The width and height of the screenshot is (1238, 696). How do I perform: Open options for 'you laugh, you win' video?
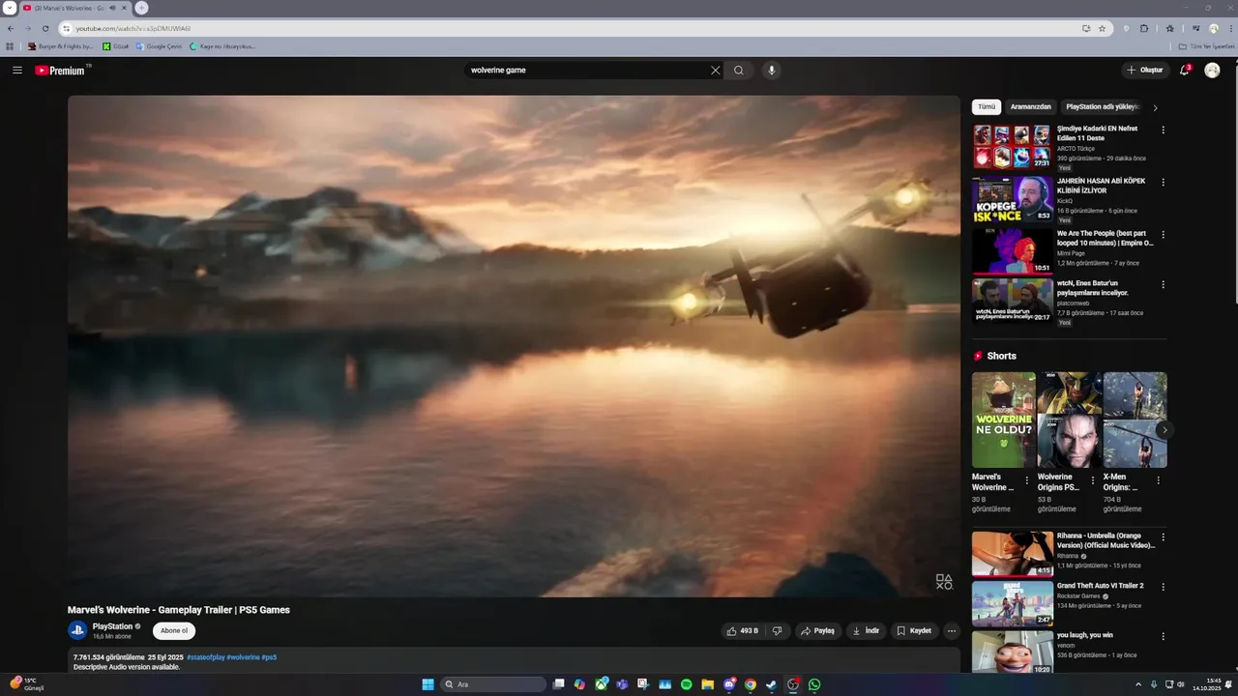tap(1163, 637)
